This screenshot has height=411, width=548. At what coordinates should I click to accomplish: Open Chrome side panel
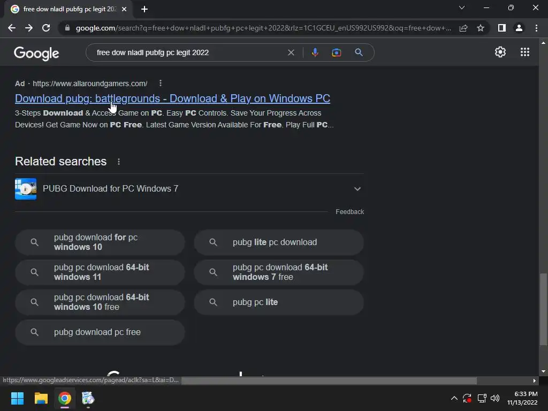tap(502, 28)
